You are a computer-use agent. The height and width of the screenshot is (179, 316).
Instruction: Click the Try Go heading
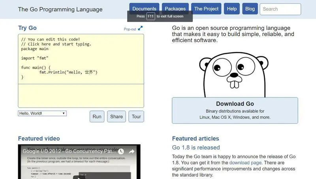point(27,28)
